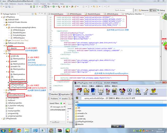The image size is (167, 133).
Task: Expand UPPayDemoEx project node
Action: click(x=2, y=119)
